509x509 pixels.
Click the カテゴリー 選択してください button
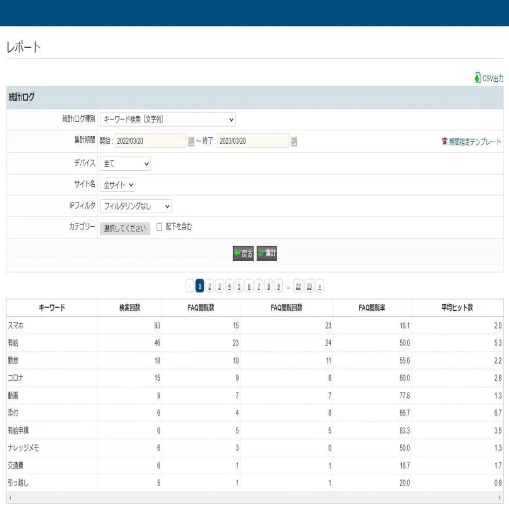[125, 228]
